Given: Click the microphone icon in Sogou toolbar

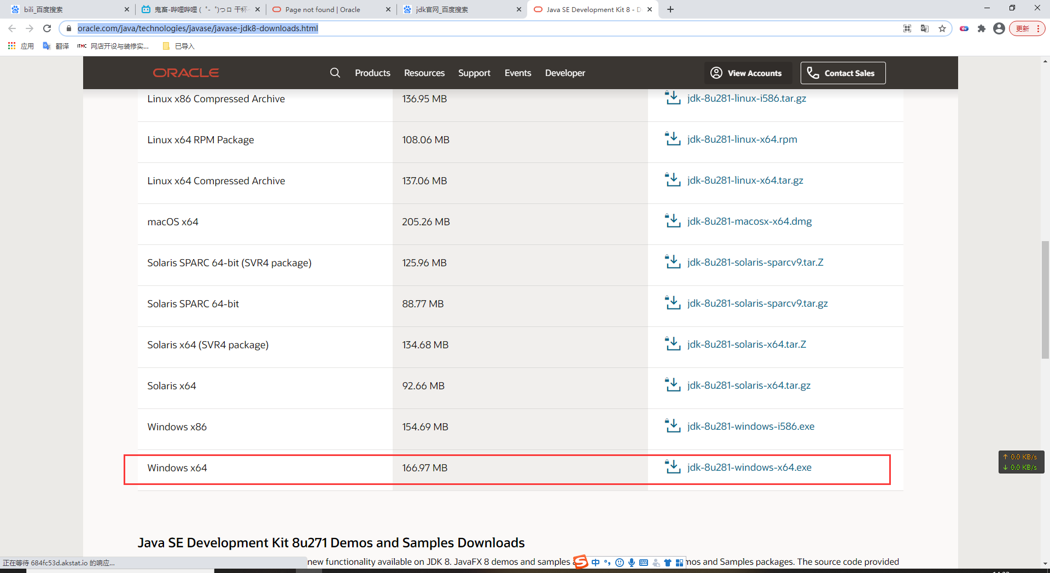Looking at the screenshot, I should 632,562.
